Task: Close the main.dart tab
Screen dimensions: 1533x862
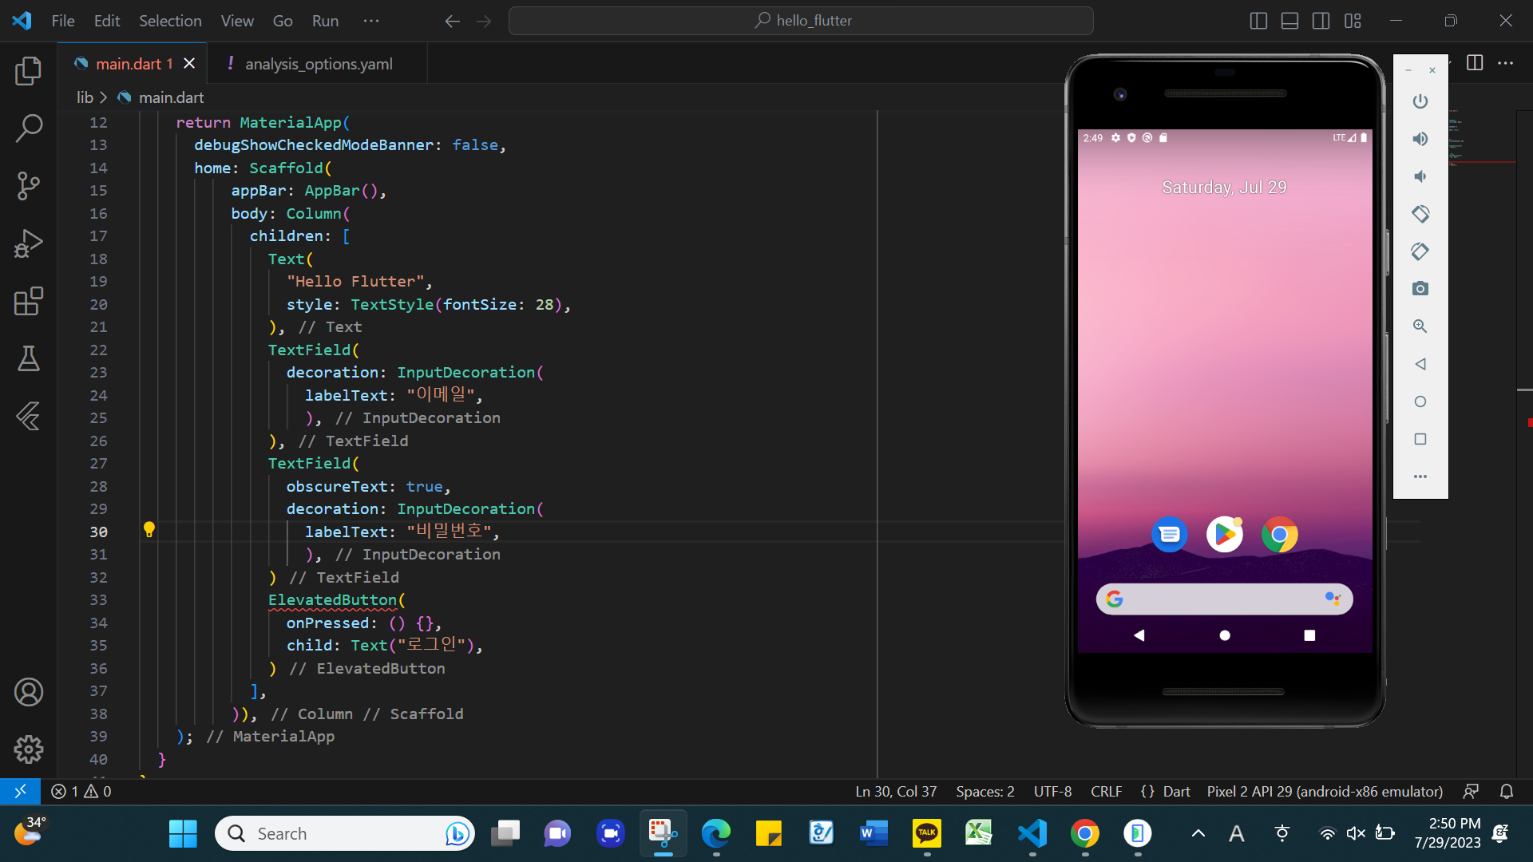Action: pyautogui.click(x=189, y=64)
